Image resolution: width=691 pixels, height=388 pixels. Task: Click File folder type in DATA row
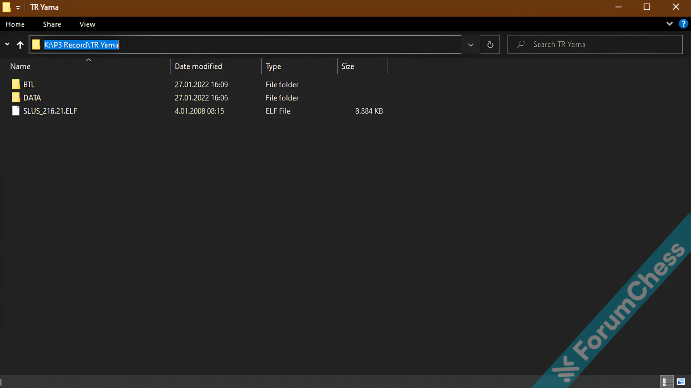point(282,98)
